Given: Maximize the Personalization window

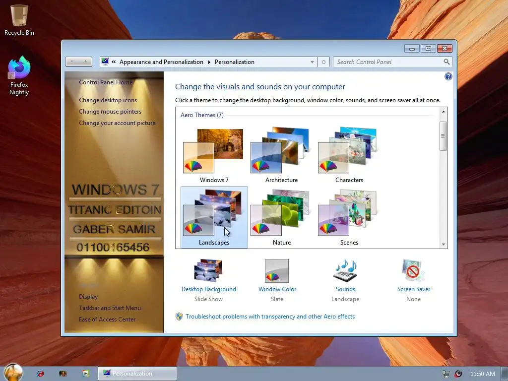Looking at the screenshot, I should coord(428,49).
